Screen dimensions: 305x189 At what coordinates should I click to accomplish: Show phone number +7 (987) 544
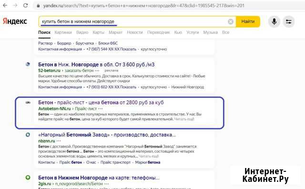pyautogui.click(x=111, y=49)
